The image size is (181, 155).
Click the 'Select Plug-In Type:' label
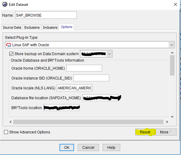22,38
